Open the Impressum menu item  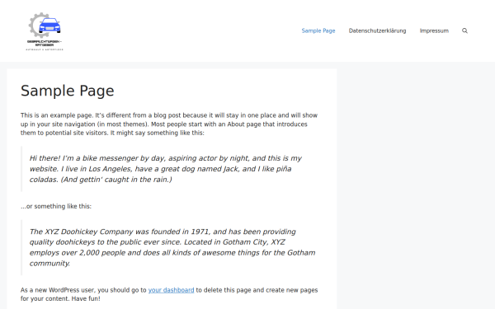tap(434, 30)
